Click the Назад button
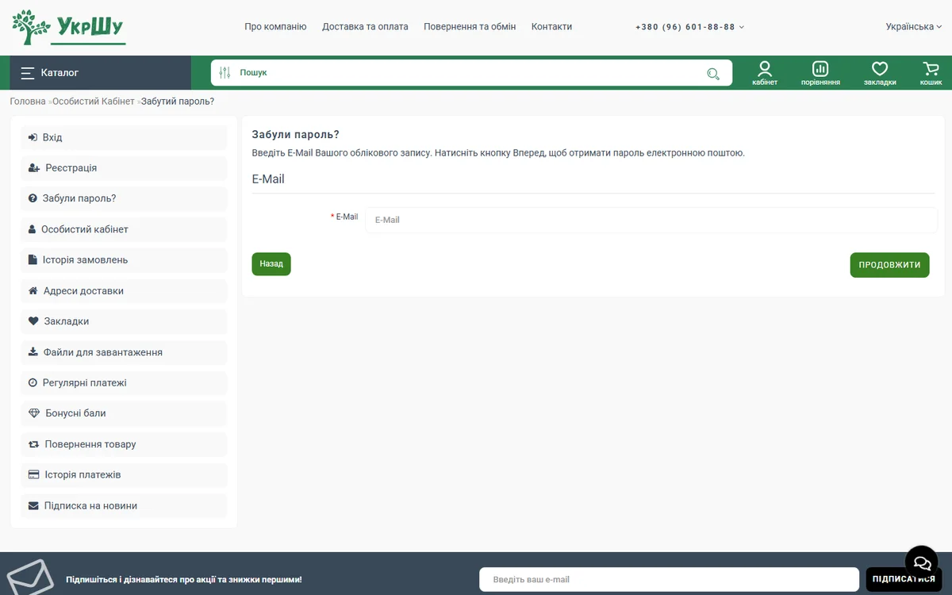The image size is (952, 595). click(x=271, y=264)
